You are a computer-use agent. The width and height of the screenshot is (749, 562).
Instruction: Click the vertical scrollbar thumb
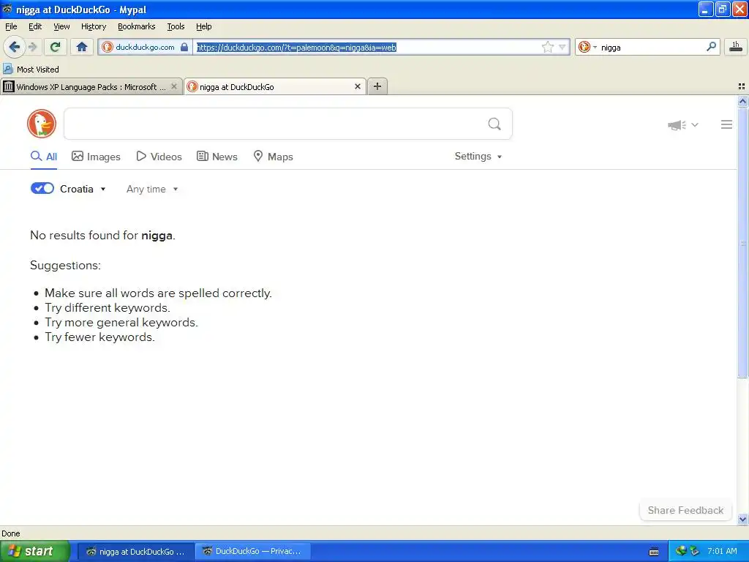[x=742, y=243]
